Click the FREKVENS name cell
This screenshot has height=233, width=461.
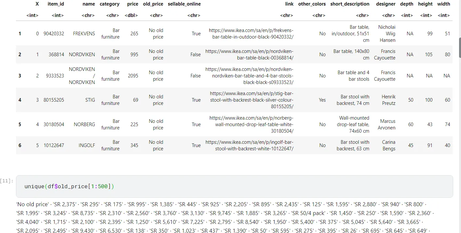pyautogui.click(x=84, y=34)
